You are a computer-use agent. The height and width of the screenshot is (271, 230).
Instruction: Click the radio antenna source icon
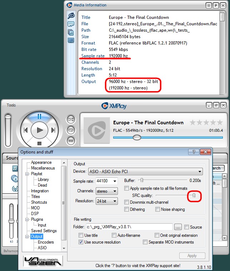(x=15, y=189)
